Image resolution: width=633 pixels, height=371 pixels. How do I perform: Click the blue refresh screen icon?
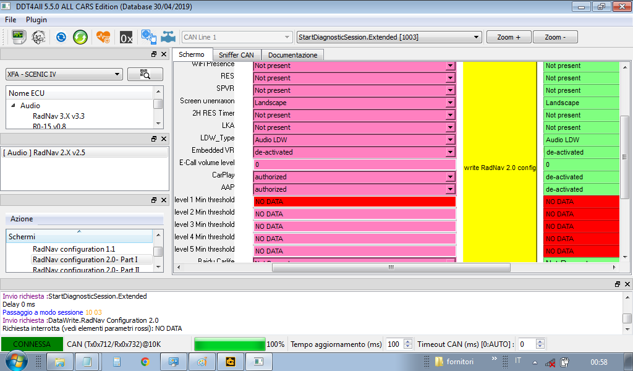(x=61, y=37)
